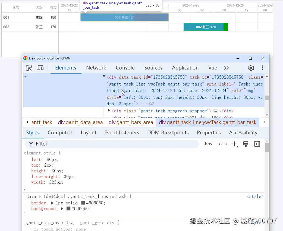Select the Styles pane tab
Screen dimensions: 283x231
[33, 132]
